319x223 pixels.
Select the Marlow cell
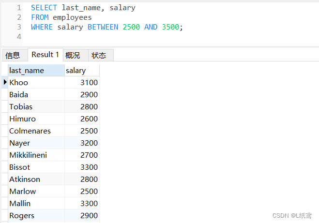pos(36,191)
